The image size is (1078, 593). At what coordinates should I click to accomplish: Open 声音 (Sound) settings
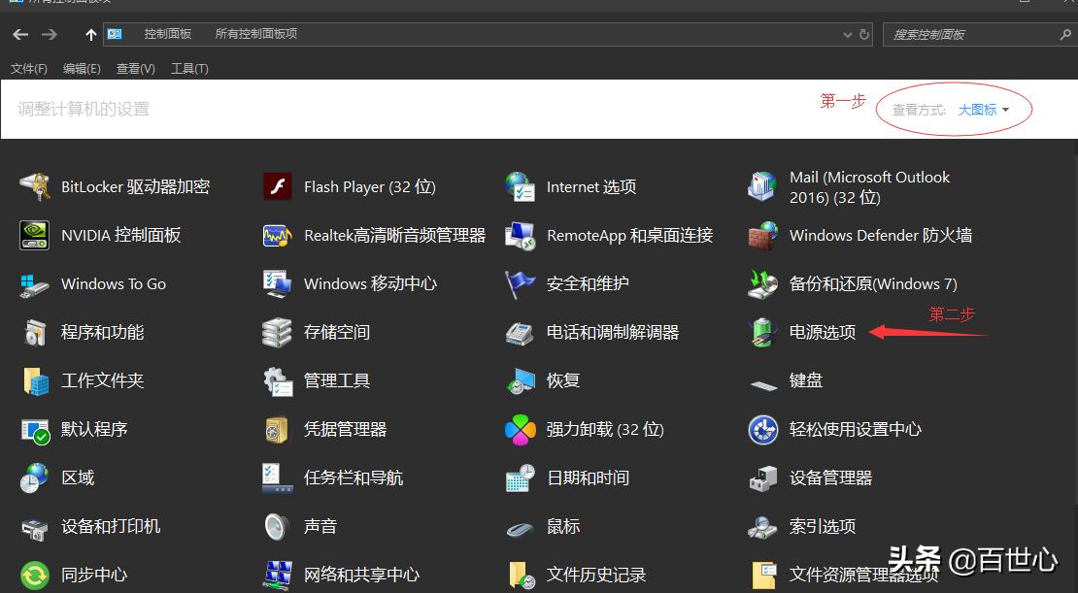pos(320,526)
